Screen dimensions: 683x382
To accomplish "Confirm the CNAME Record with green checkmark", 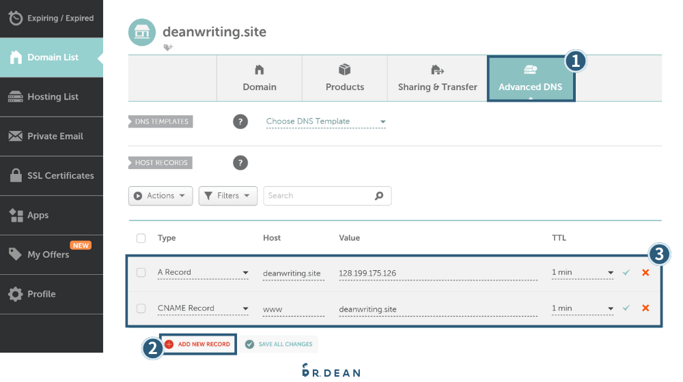I will pyautogui.click(x=626, y=308).
